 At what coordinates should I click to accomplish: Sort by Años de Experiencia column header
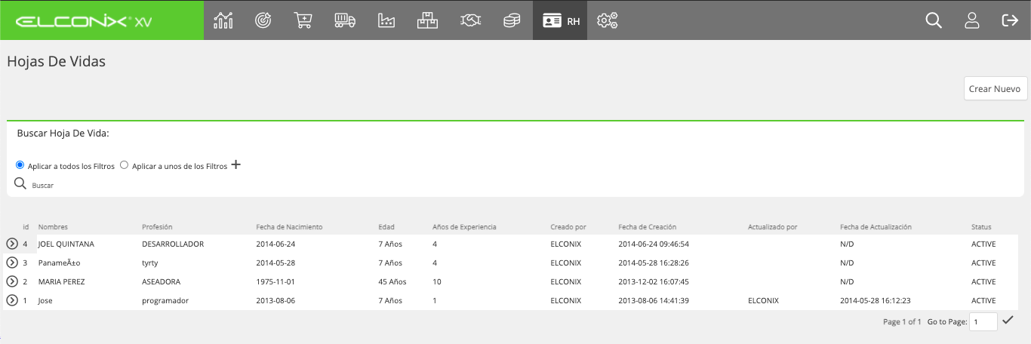[464, 226]
